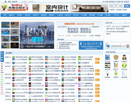The height and width of the screenshot is (102, 131).
Task: Click the 更多 button in 室外设计 row
Action: point(97,74)
